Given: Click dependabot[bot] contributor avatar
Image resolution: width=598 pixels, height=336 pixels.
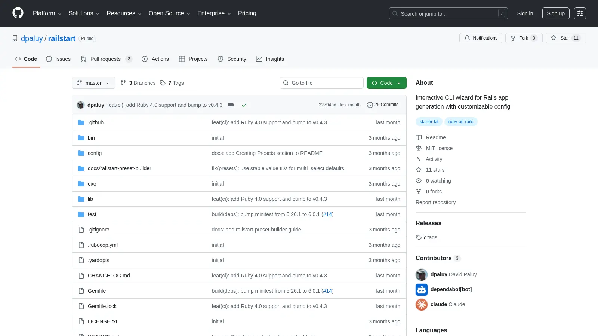Looking at the screenshot, I should (x=422, y=289).
